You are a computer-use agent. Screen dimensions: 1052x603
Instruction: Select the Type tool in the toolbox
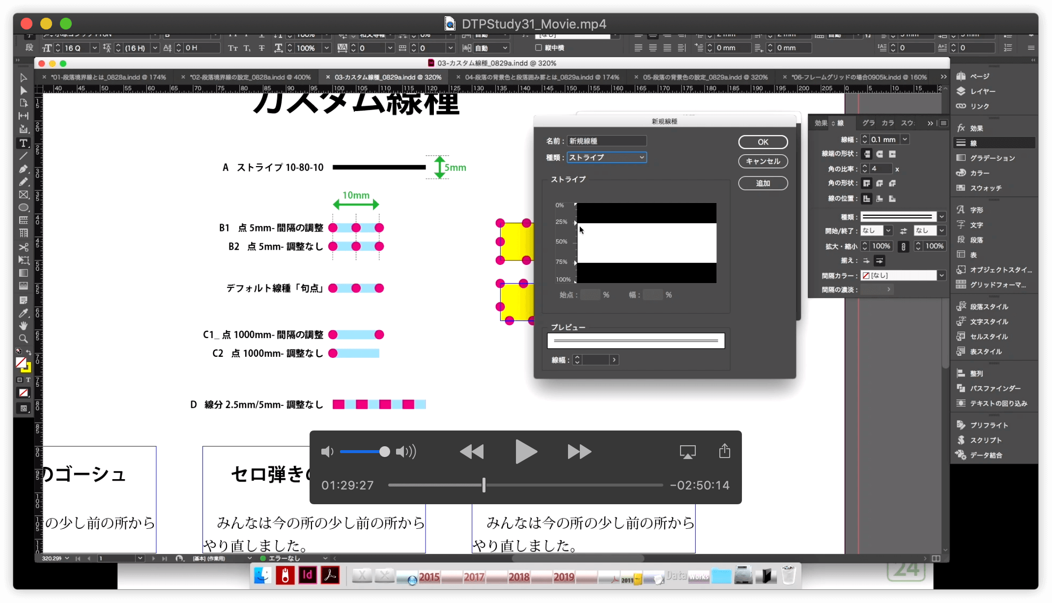(x=23, y=143)
